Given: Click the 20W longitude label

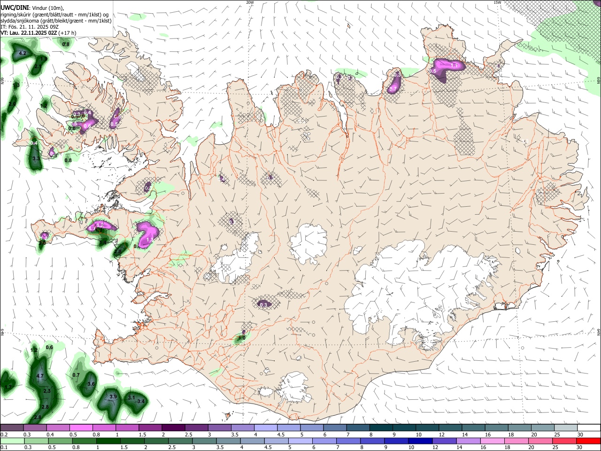Looking at the screenshot, I should [x=250, y=2].
